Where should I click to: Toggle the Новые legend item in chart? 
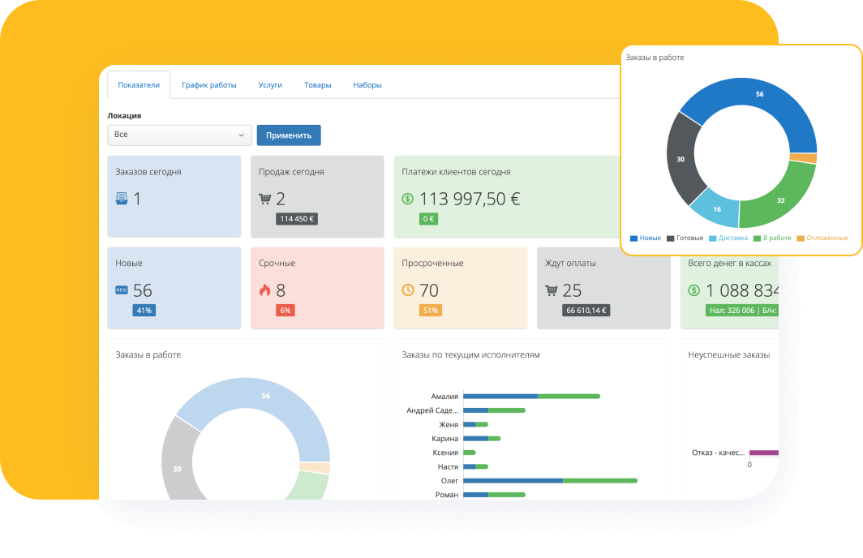click(x=646, y=238)
